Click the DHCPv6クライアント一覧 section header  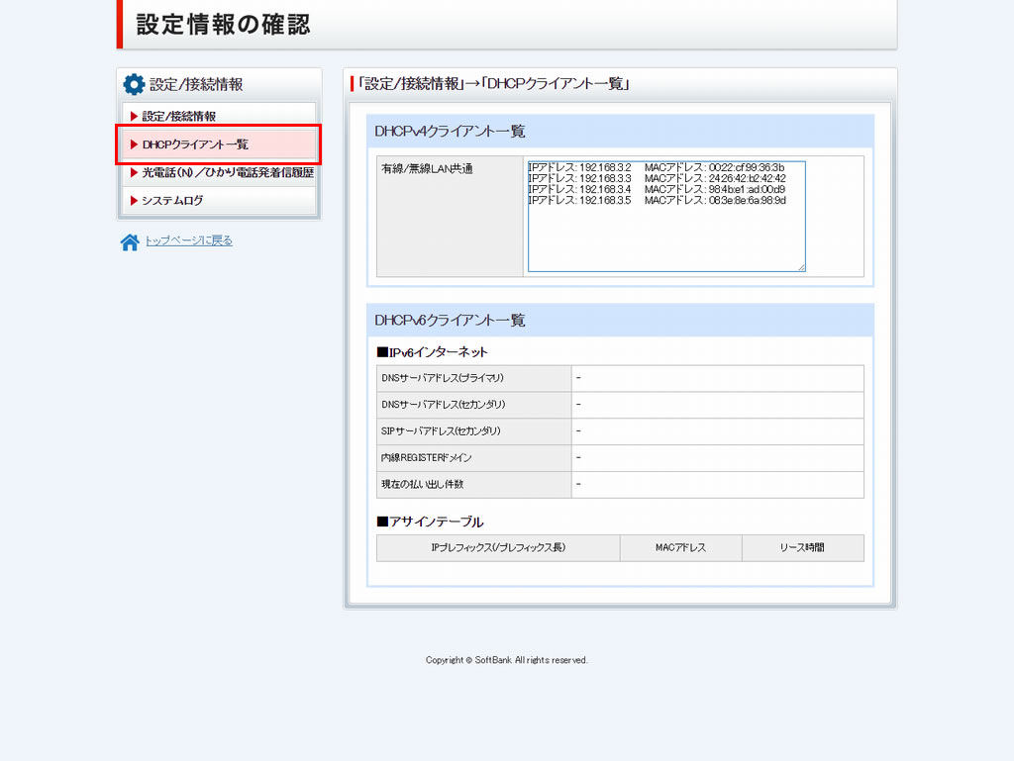pos(620,320)
